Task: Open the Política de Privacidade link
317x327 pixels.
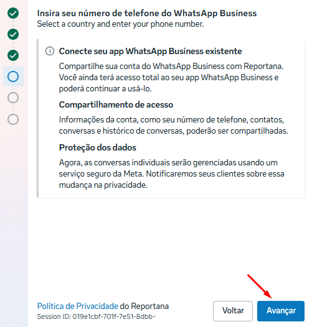Action: tap(77, 306)
